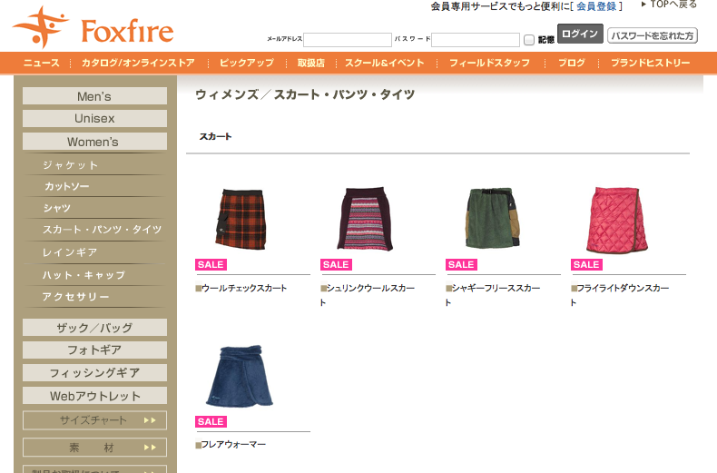Image resolution: width=717 pixels, height=473 pixels.
Task: Click the パスワードを忘れた方 button
Action: (652, 35)
